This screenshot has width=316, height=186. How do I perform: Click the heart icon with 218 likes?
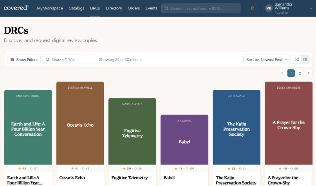(291, 168)
